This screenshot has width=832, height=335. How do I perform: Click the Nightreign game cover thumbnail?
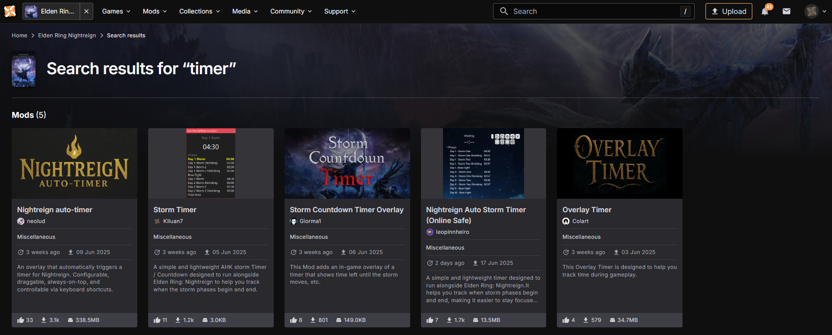coord(23,69)
